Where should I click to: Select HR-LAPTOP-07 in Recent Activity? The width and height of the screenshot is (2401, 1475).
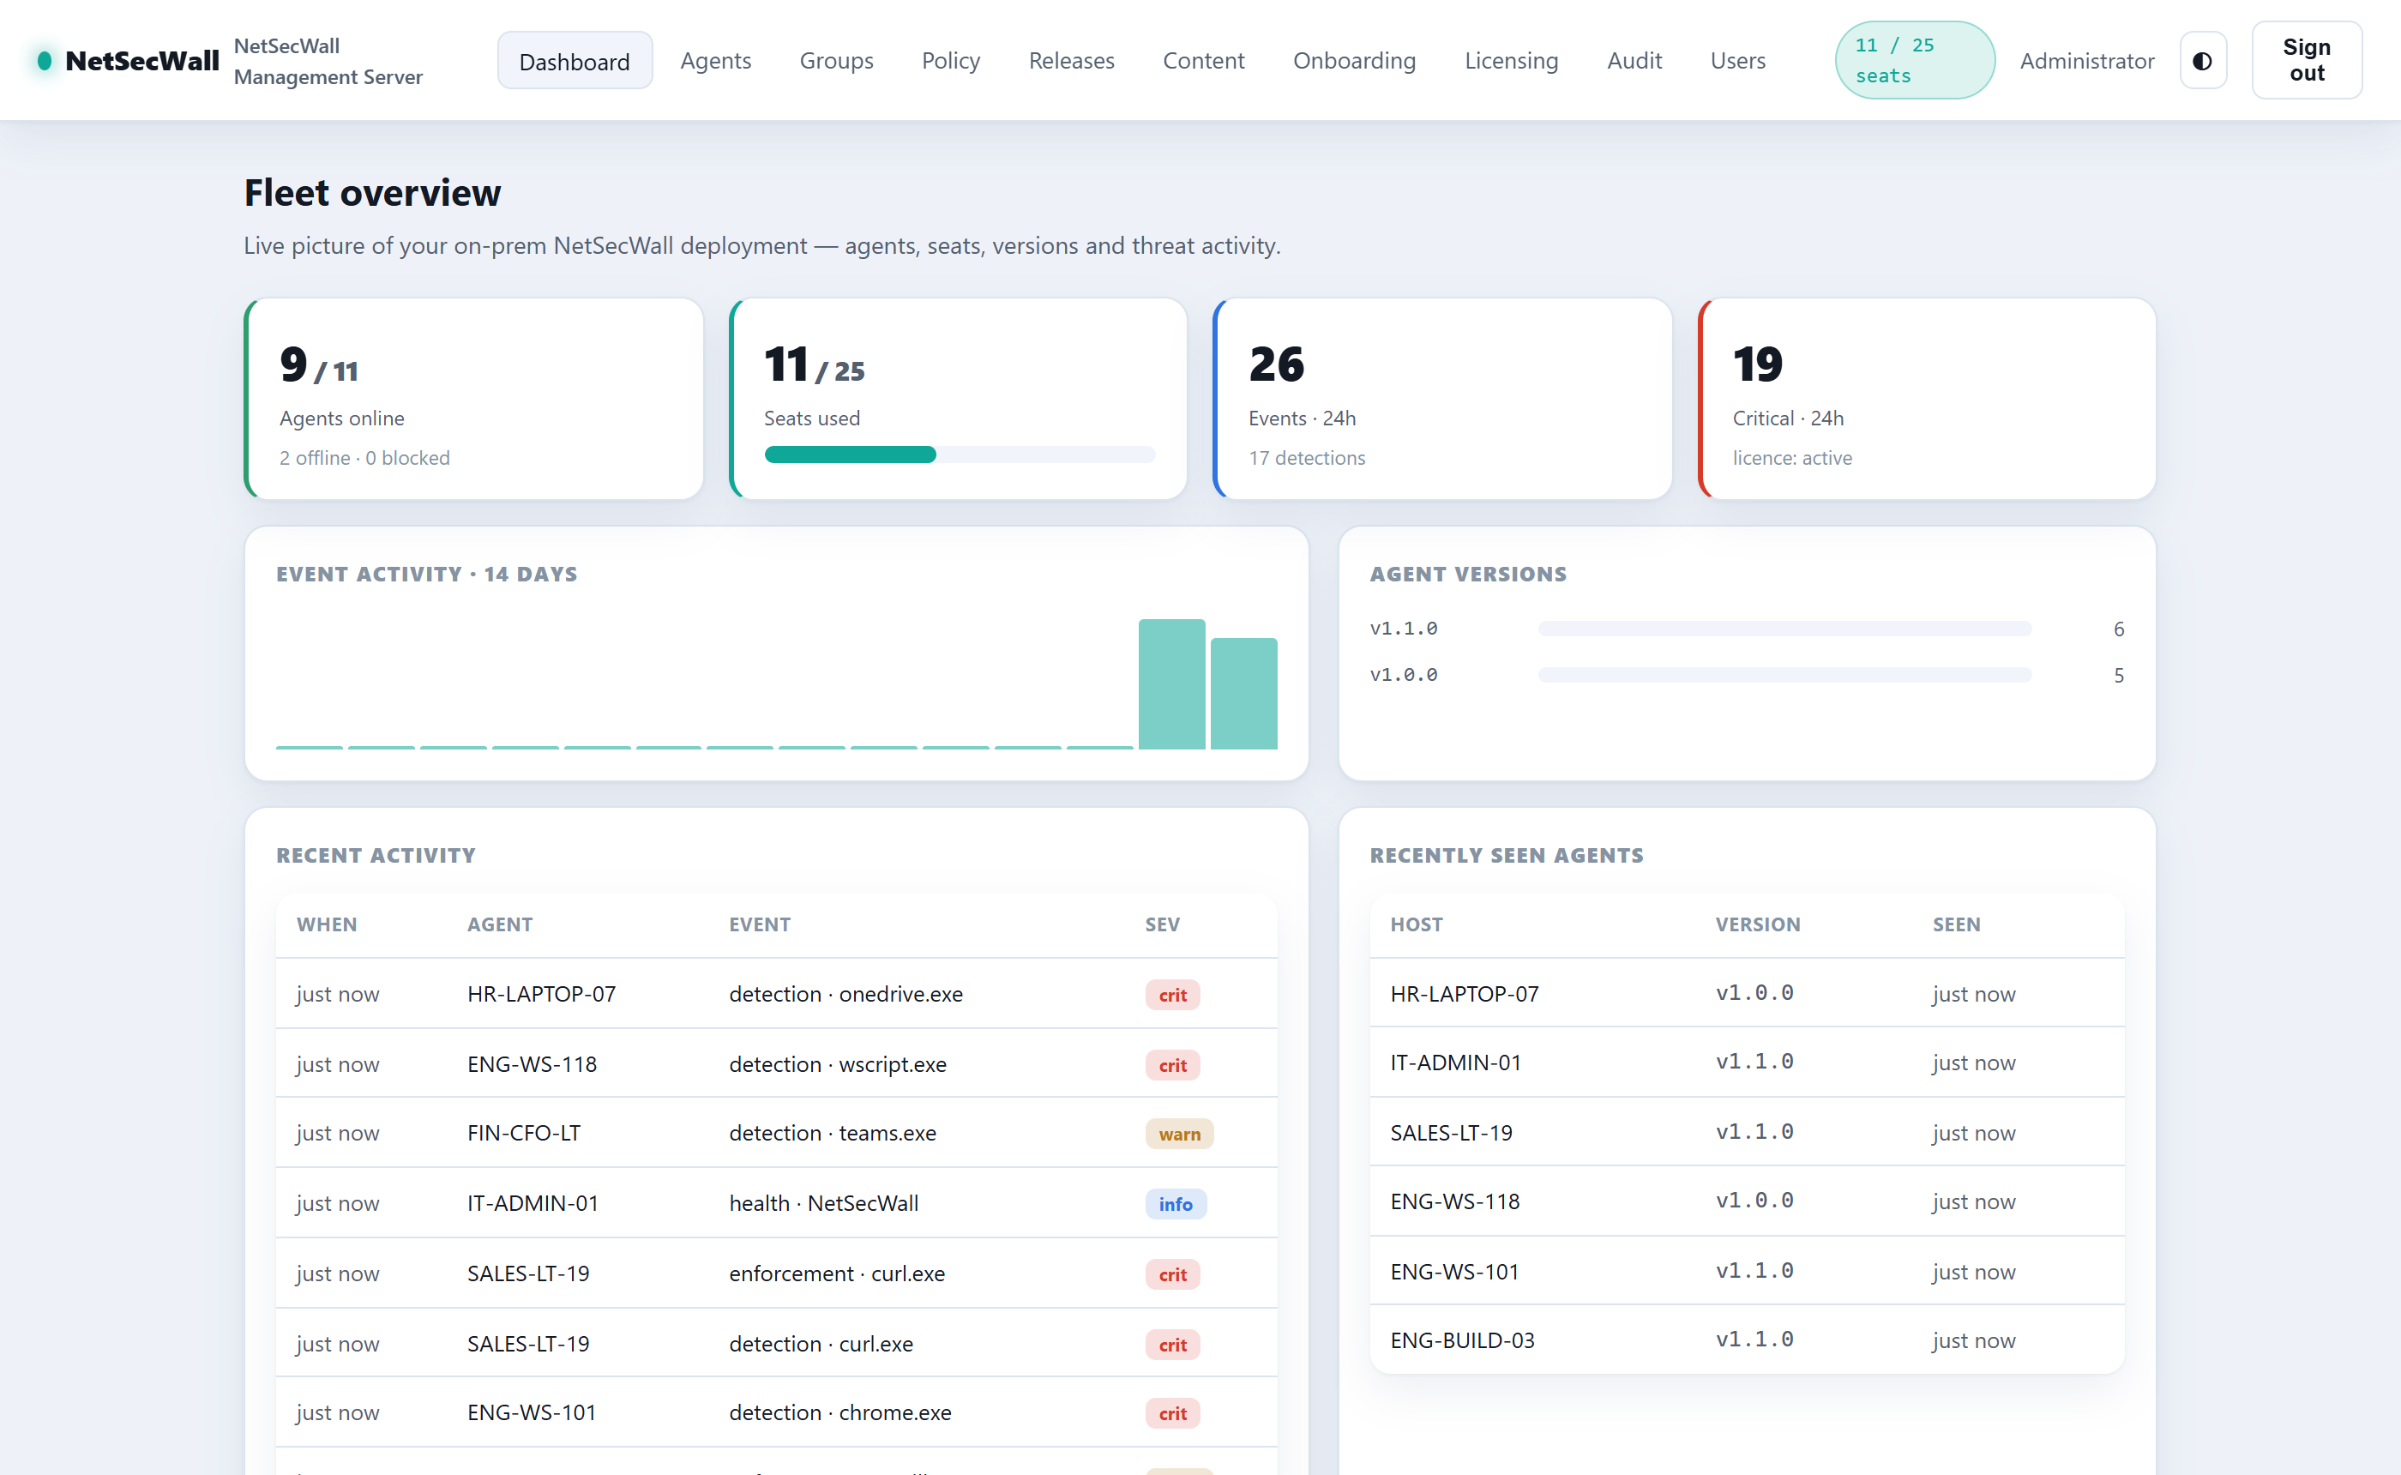(541, 994)
